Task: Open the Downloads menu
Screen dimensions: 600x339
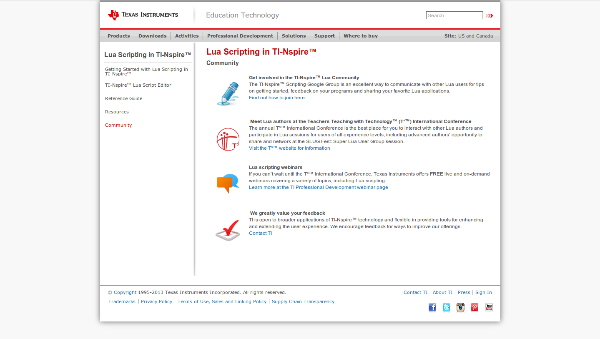Action: (153, 36)
